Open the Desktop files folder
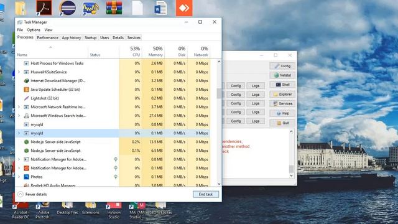Image resolution: width=398 pixels, height=224 pixels. pos(67,208)
